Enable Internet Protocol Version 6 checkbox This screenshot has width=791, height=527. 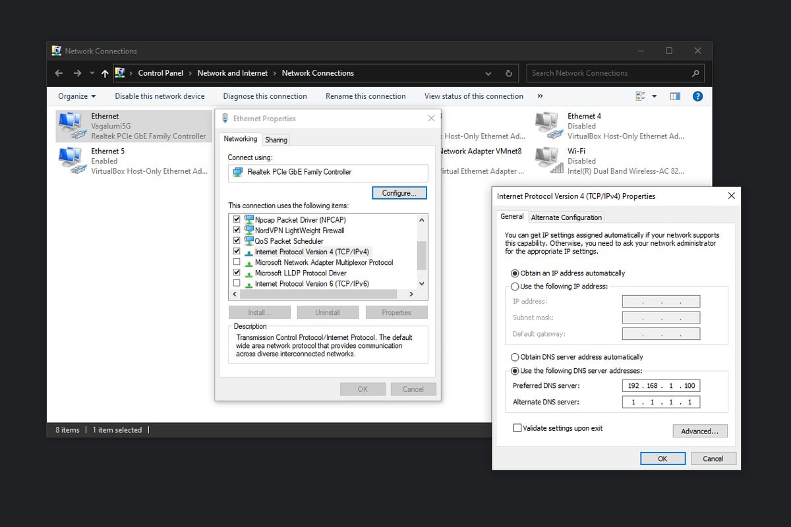click(x=237, y=283)
